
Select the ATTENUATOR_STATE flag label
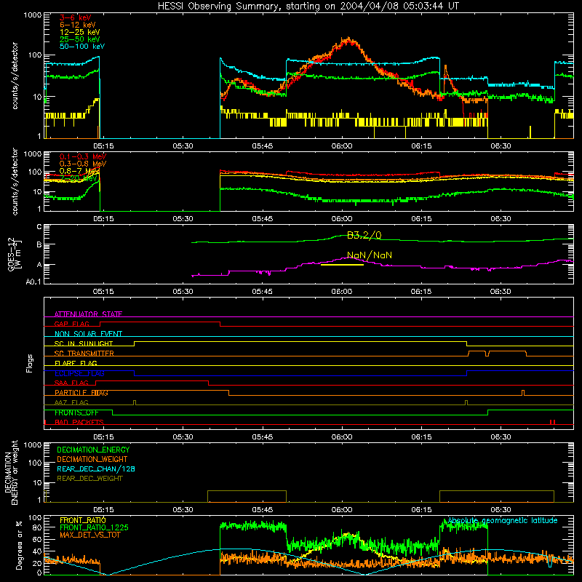click(88, 314)
